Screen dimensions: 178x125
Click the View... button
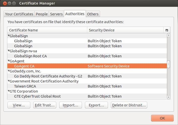[x=19, y=105]
